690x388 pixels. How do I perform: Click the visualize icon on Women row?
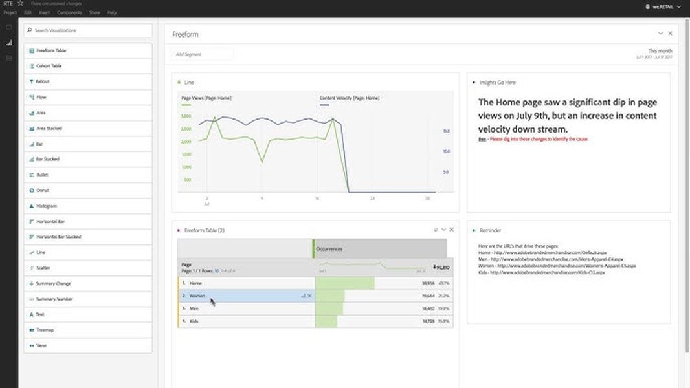[303, 296]
